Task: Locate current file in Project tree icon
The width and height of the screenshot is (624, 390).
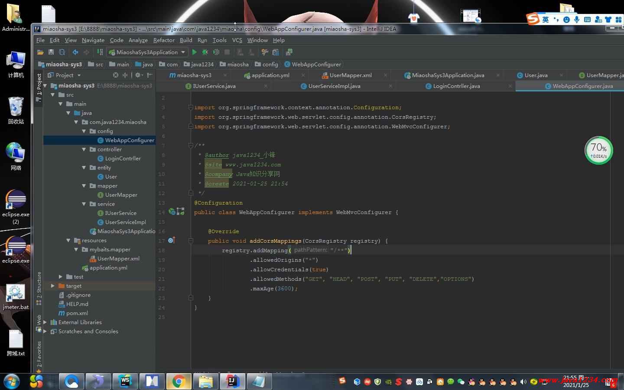Action: point(116,75)
